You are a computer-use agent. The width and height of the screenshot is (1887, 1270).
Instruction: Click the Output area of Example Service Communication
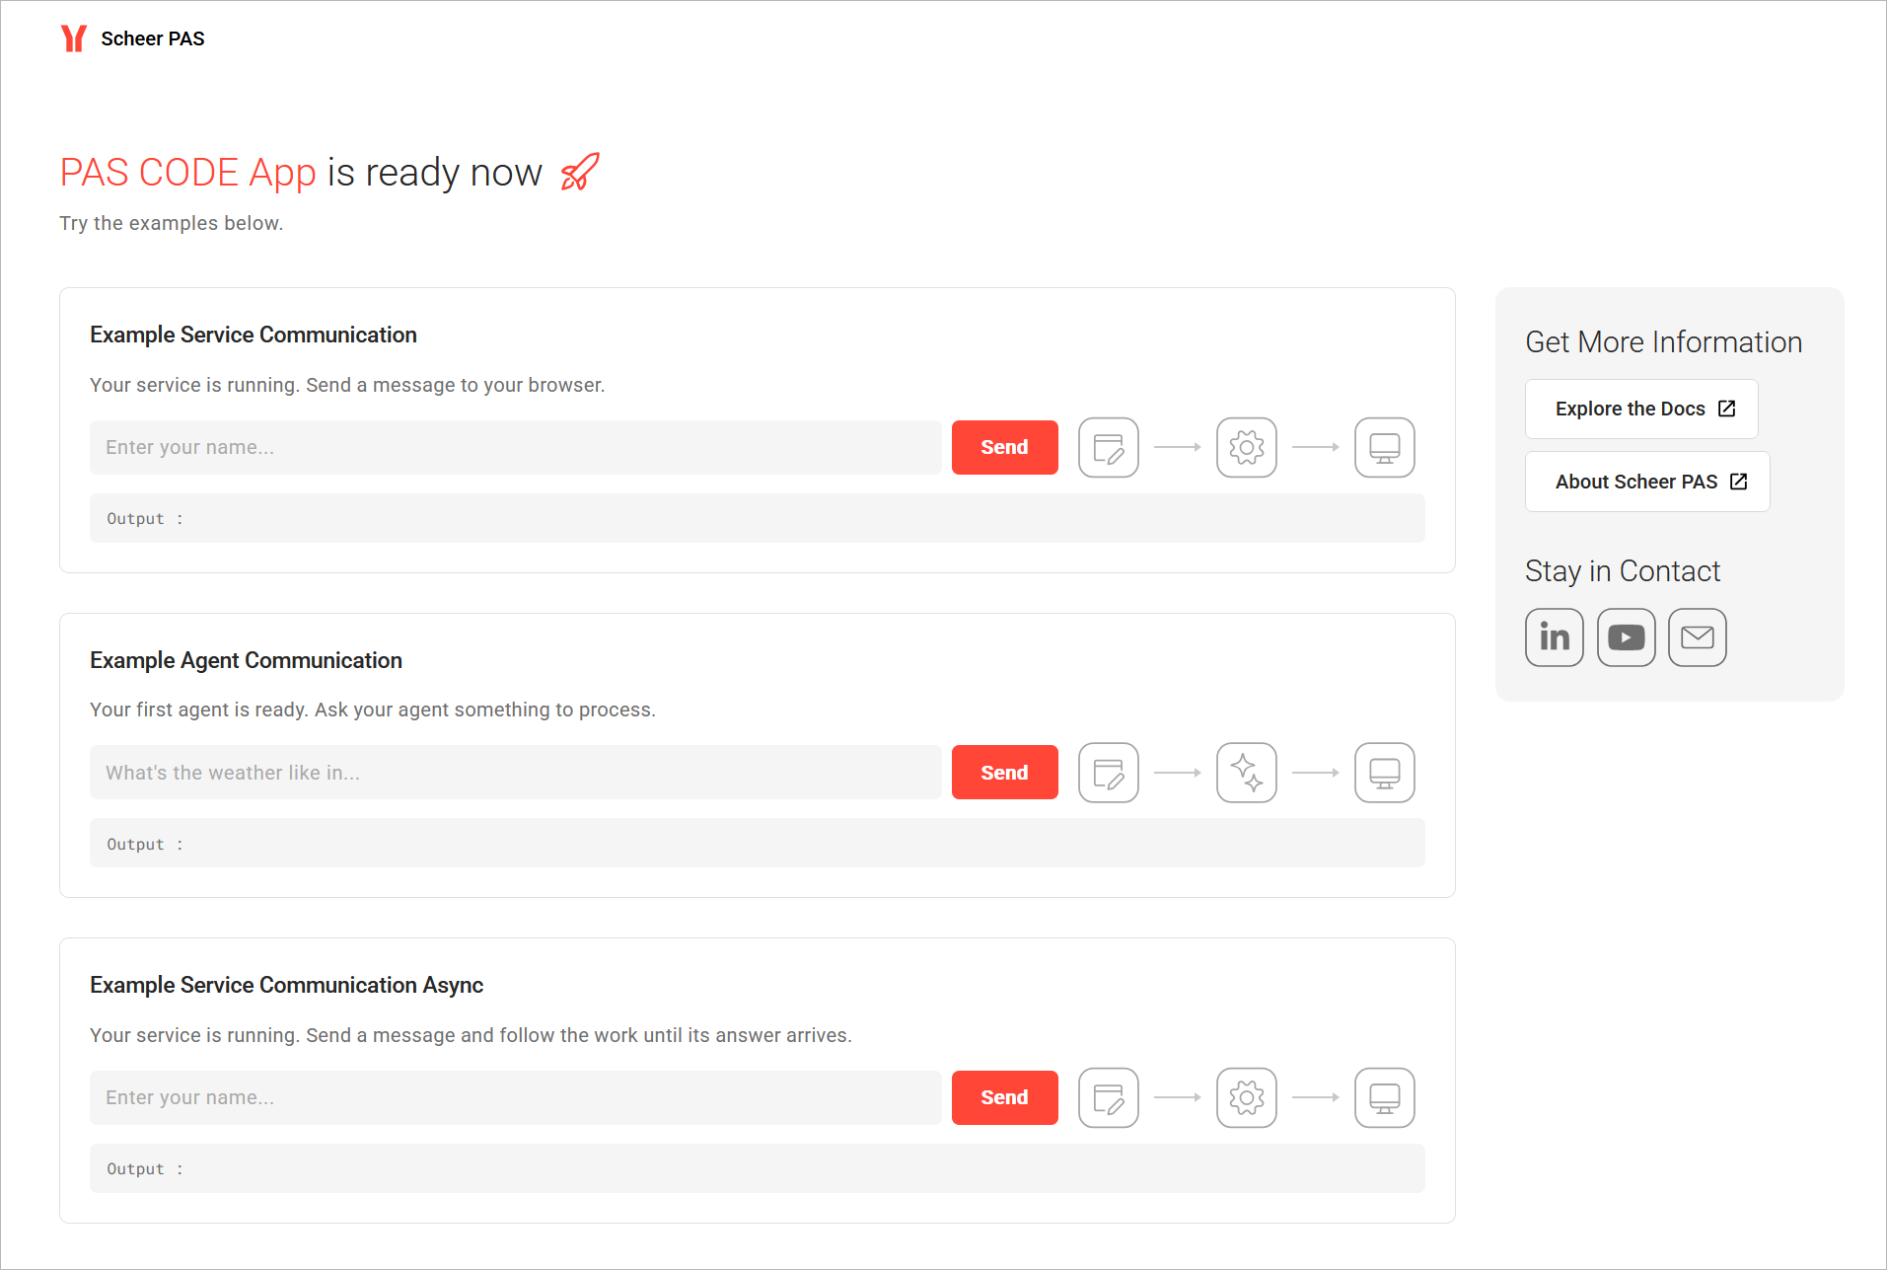(x=758, y=518)
